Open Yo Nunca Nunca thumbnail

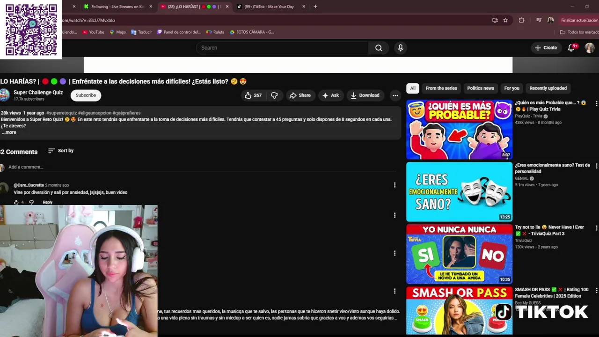pyautogui.click(x=459, y=254)
